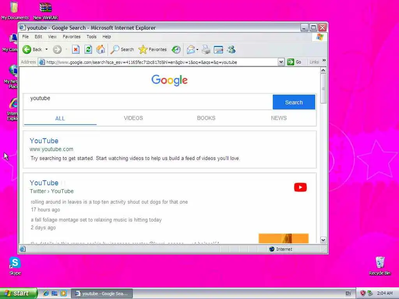The image size is (399, 299).
Task: Open Favorites star in toolbar
Action: [x=143, y=49]
